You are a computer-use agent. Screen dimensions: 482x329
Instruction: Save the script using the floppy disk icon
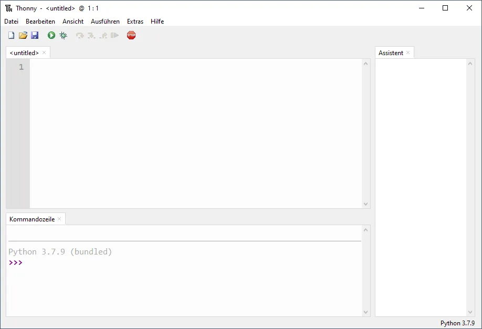tap(35, 35)
